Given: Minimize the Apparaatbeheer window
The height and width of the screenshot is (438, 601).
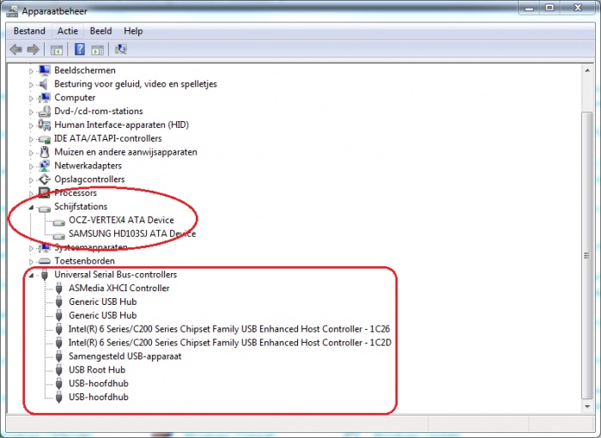Looking at the screenshot, I should coord(530,8).
